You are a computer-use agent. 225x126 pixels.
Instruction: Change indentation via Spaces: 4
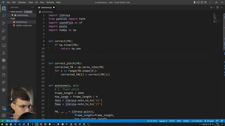[163, 121]
